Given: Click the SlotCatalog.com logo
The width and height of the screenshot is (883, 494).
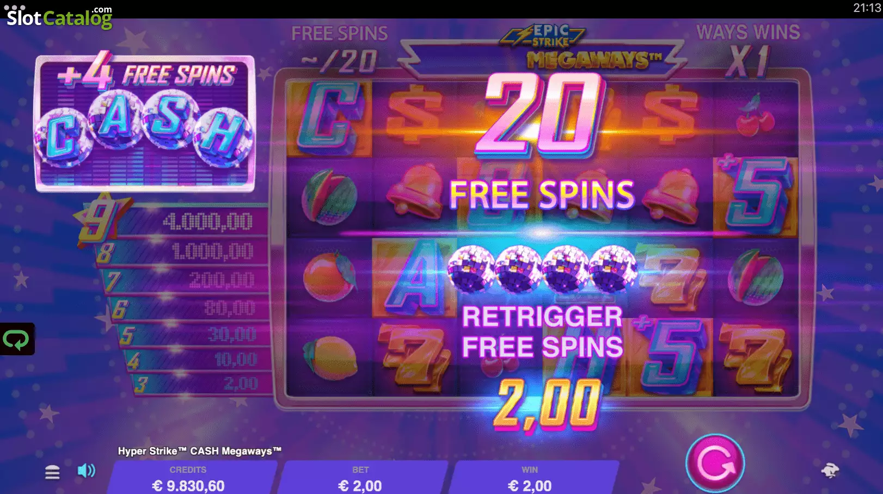Looking at the screenshot, I should click(x=59, y=17).
